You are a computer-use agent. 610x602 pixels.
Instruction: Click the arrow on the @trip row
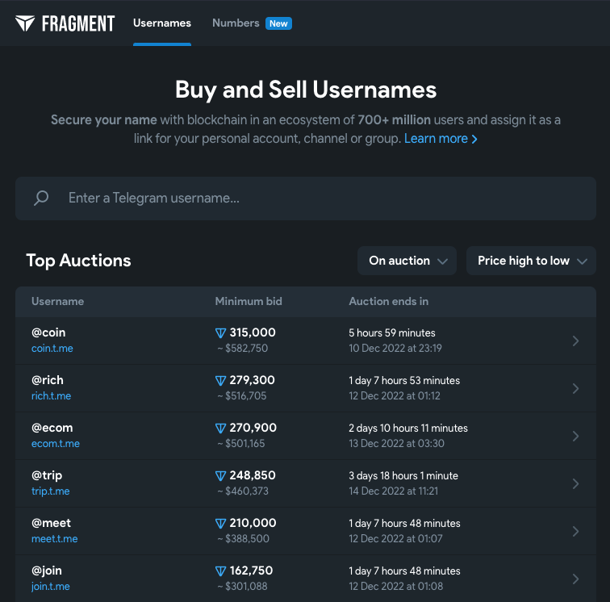click(x=576, y=483)
